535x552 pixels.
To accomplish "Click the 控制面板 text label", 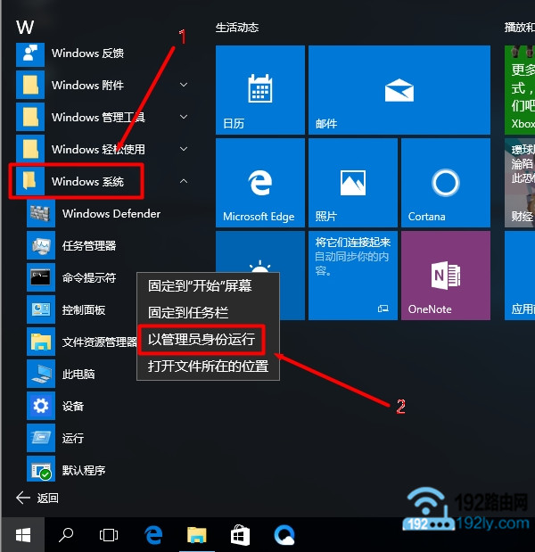I will [84, 309].
